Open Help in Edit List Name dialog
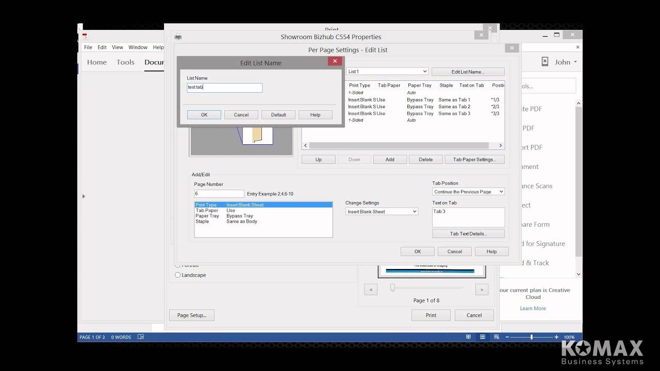 [316, 115]
